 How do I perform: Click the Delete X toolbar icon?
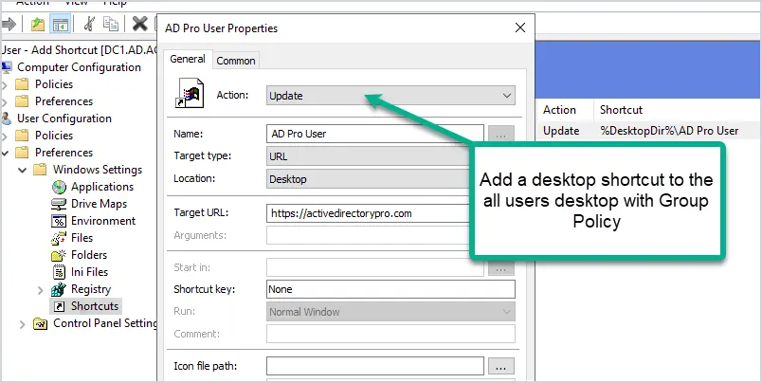click(x=140, y=24)
